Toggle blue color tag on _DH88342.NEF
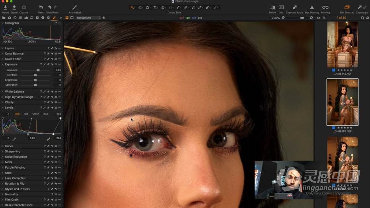The width and height of the screenshot is (370, 208). pos(333,70)
